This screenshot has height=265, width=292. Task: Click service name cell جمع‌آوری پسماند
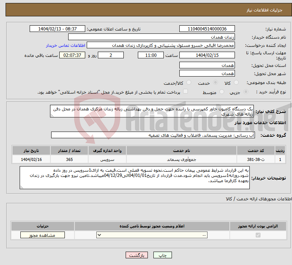pyautogui.click(x=182, y=159)
